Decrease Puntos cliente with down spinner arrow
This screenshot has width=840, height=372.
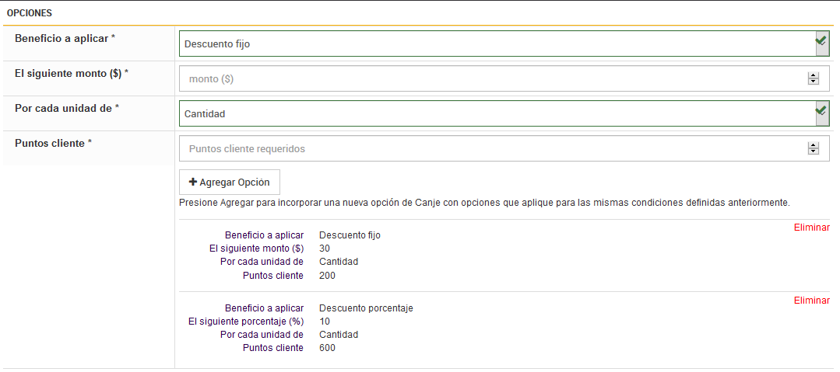pyautogui.click(x=814, y=151)
